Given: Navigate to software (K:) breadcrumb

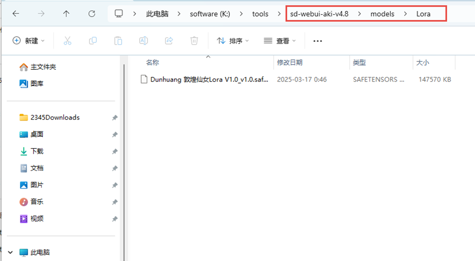Looking at the screenshot, I should point(210,14).
